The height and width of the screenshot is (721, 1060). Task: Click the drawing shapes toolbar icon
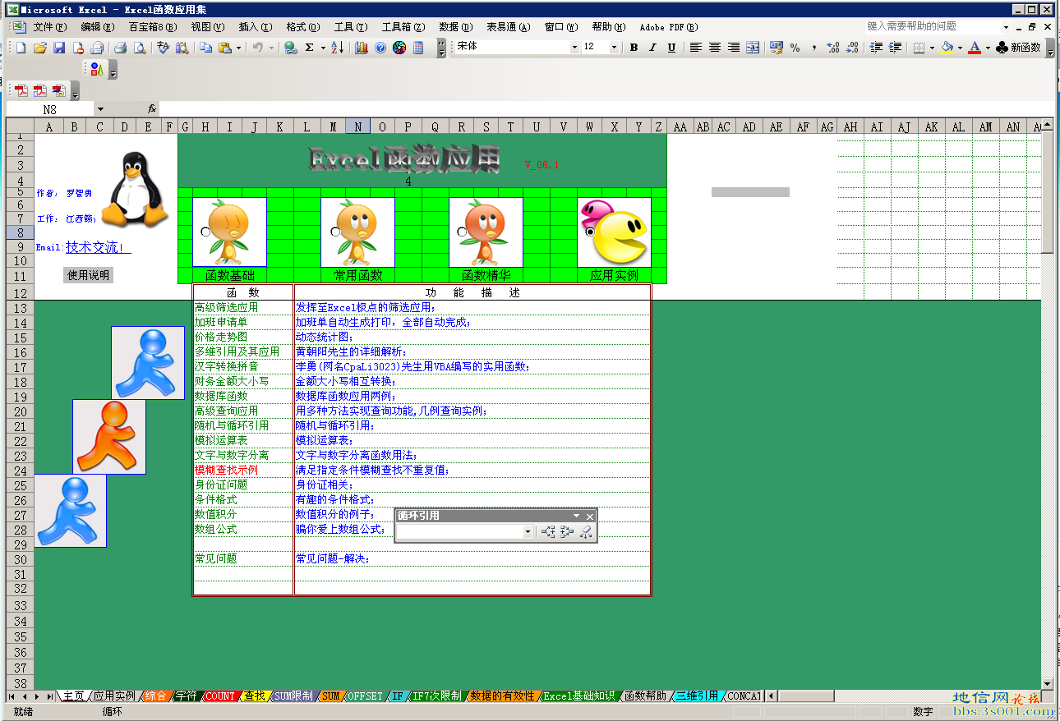pos(96,69)
